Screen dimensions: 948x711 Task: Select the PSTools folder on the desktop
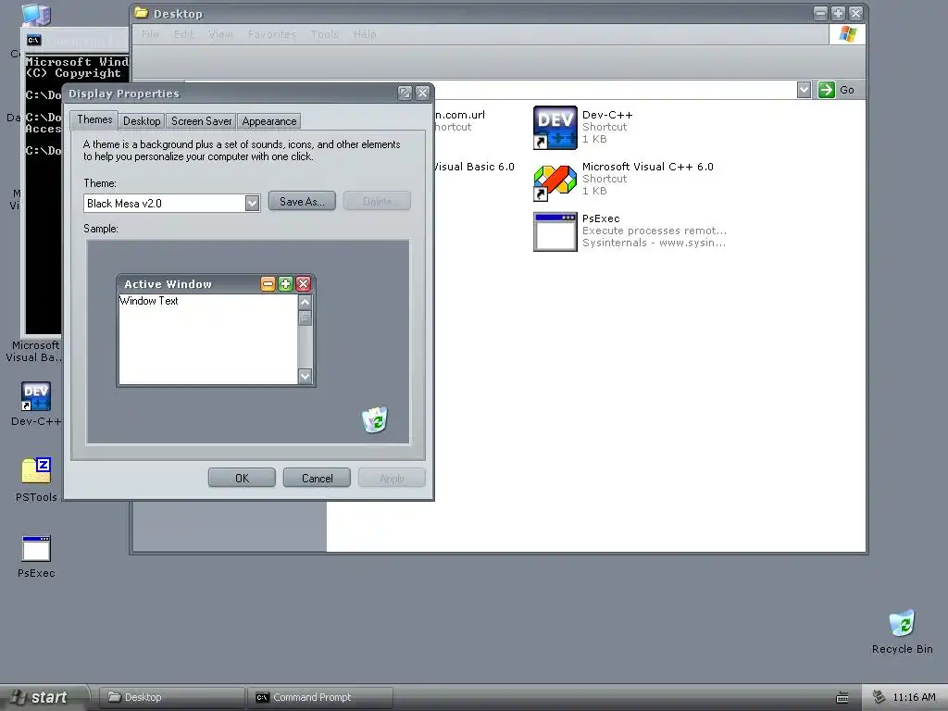point(36,471)
